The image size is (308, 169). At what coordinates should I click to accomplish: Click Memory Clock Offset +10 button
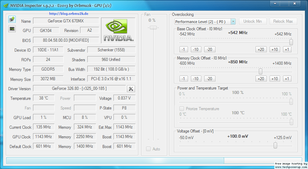(x=275, y=79)
